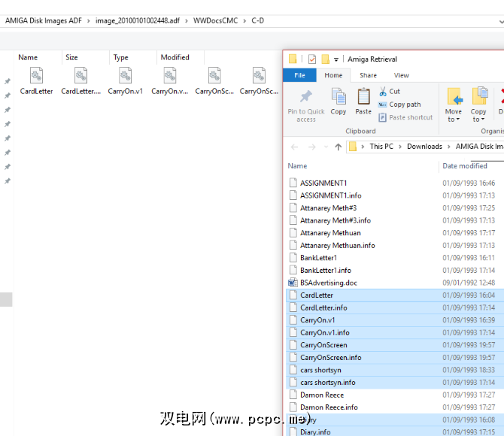This screenshot has width=504, height=436.
Task: Click WWDocsCMC breadcrumb segment
Action: [215, 20]
